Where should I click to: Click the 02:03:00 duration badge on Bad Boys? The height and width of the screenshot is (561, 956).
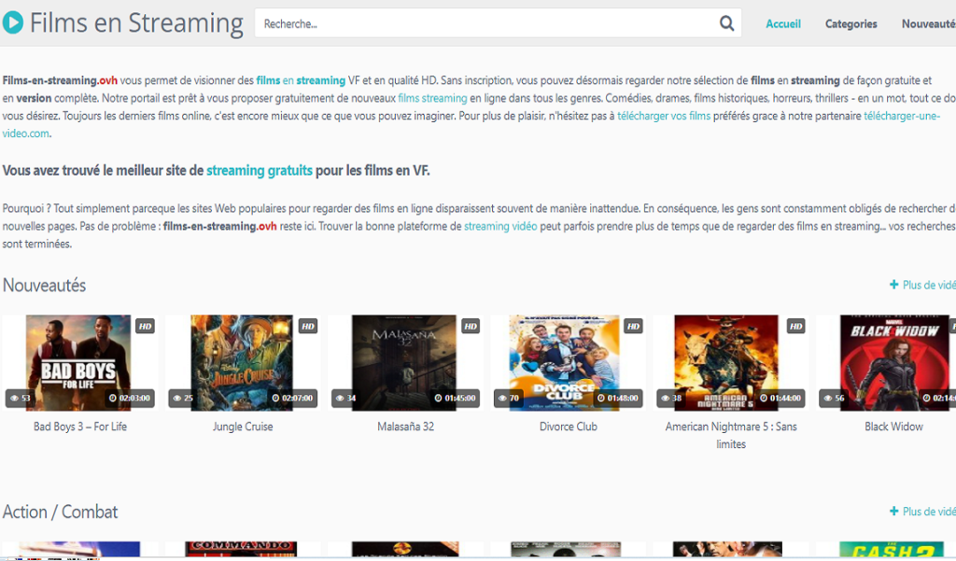[x=129, y=399]
